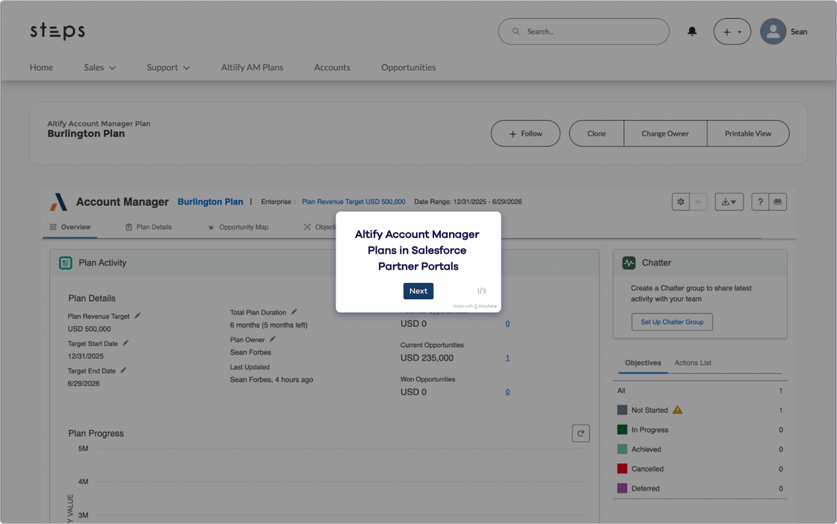The width and height of the screenshot is (837, 524).
Task: Click the Not Started gray swatch
Action: click(623, 410)
